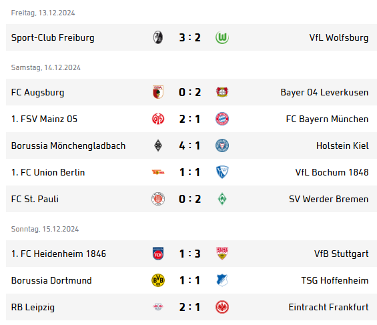Click the VfL Bochum crest
Image resolution: width=377 pixels, height=325 pixels.
(x=222, y=172)
